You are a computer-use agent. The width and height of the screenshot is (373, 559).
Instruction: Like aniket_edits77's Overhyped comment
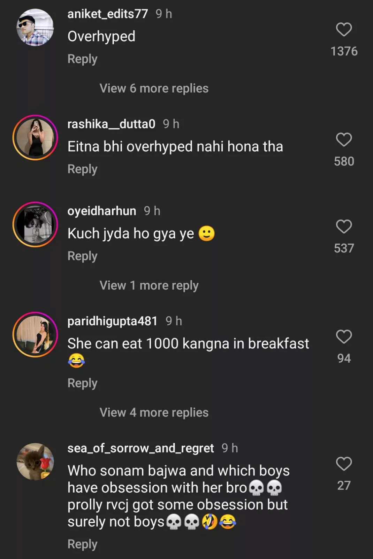pos(344,30)
